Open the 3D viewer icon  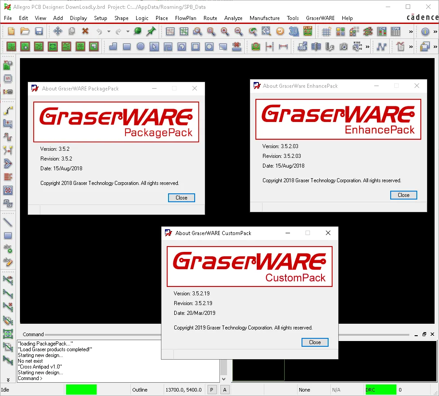(x=294, y=31)
